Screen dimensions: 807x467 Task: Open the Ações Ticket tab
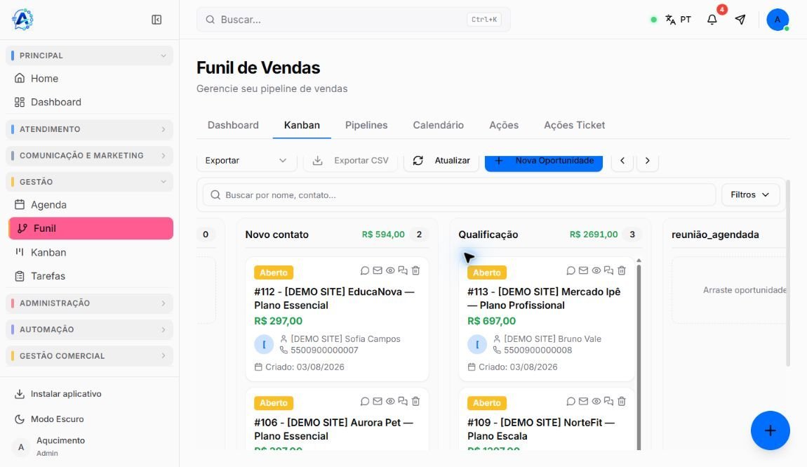(574, 125)
